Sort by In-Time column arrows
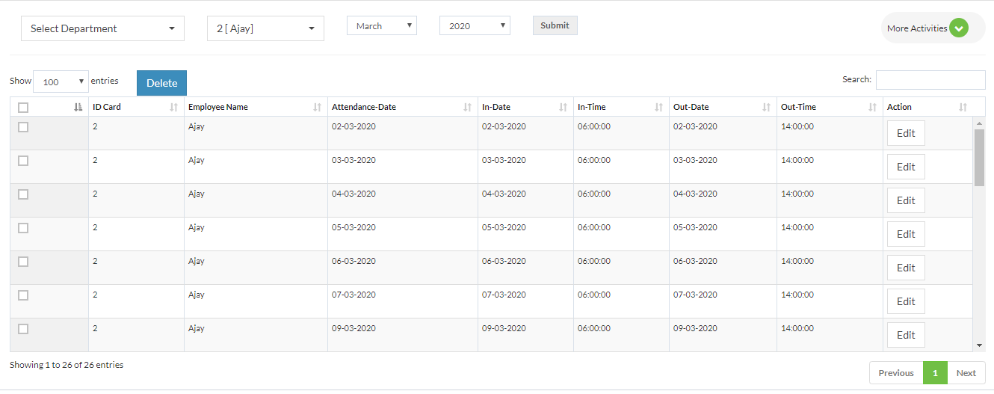Viewport: 994px width, 394px height. (659, 107)
